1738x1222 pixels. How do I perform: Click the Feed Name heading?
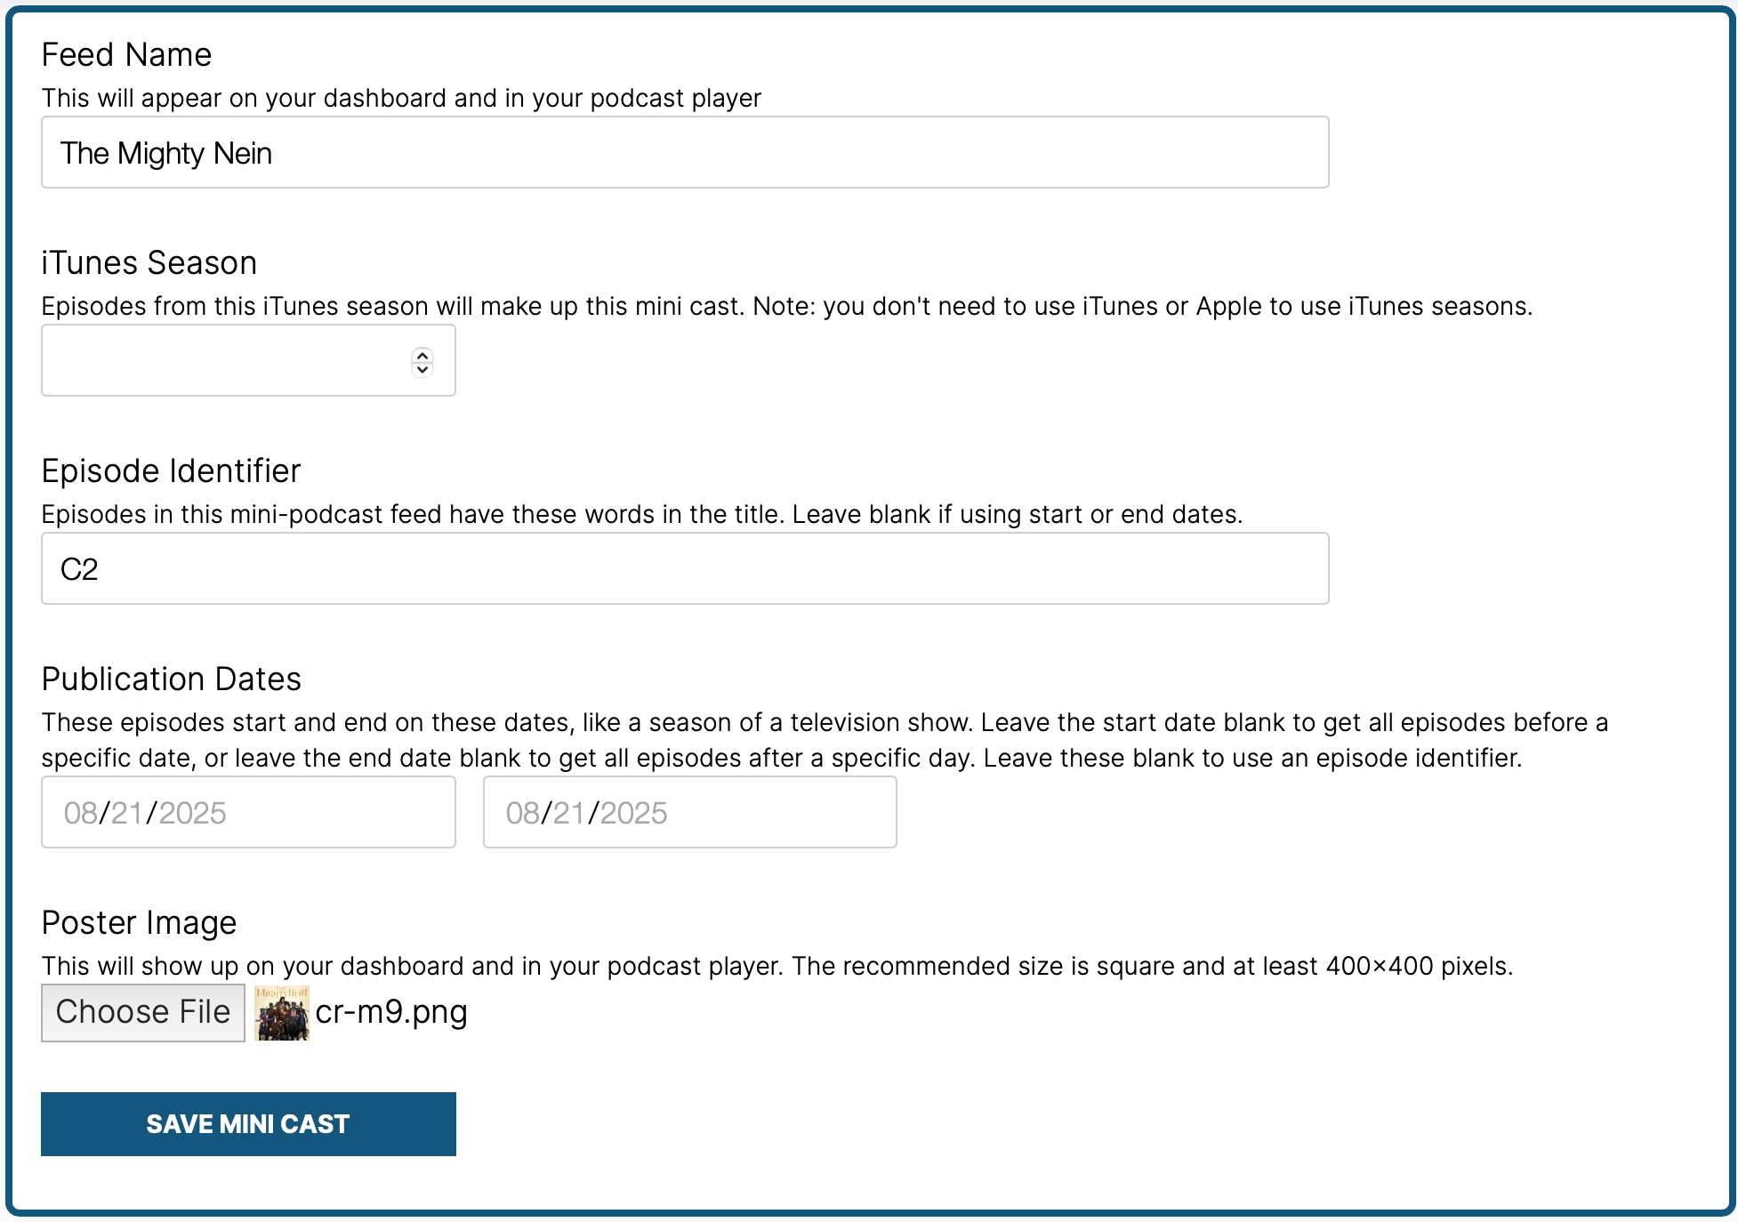125,54
